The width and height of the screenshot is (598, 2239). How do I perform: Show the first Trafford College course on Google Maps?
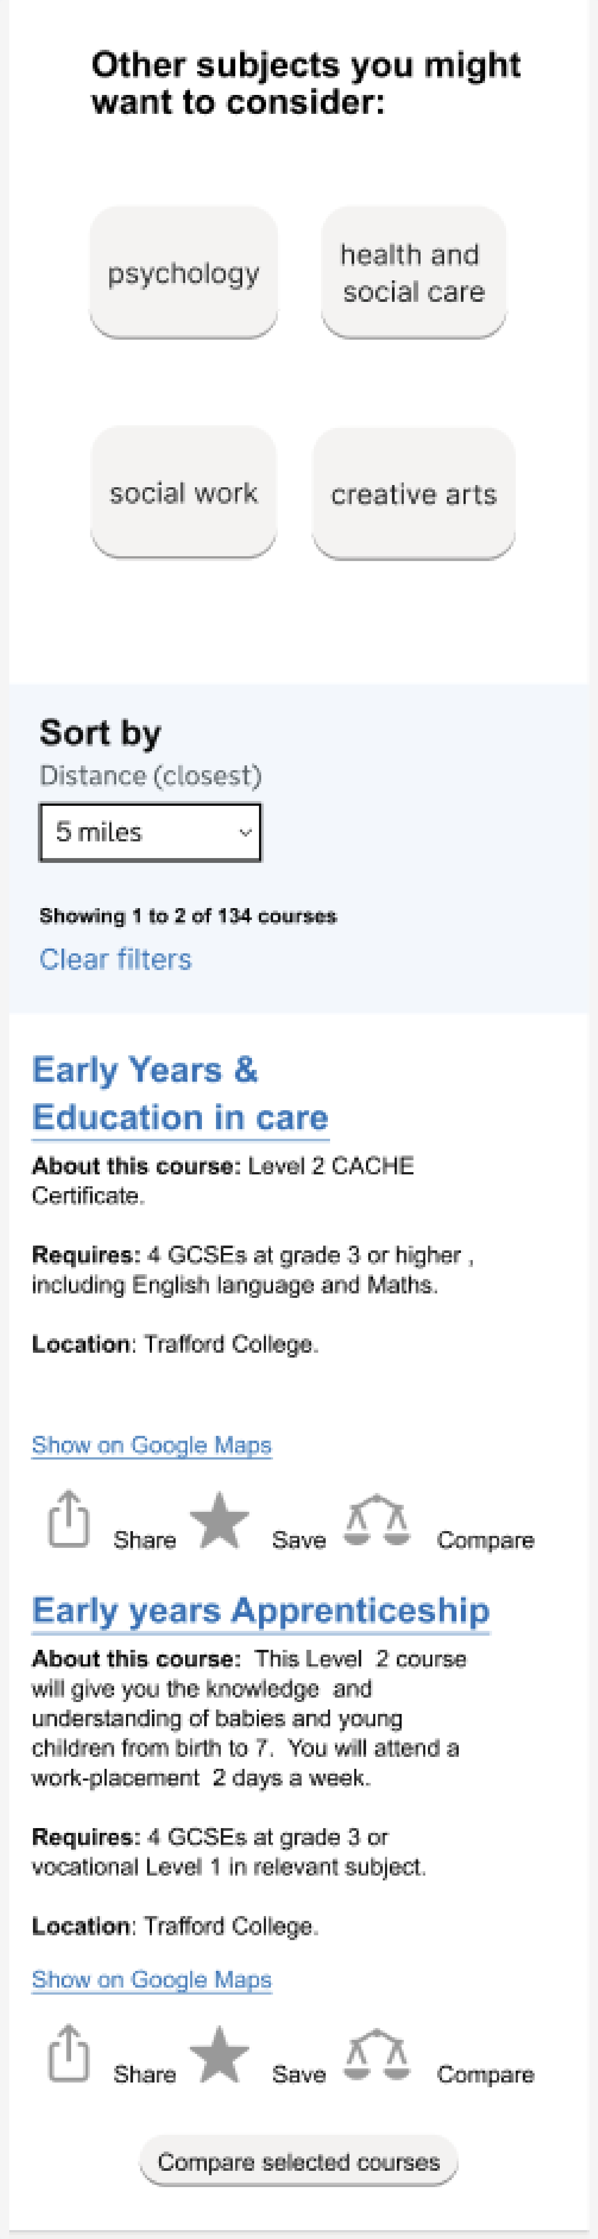152,1445
